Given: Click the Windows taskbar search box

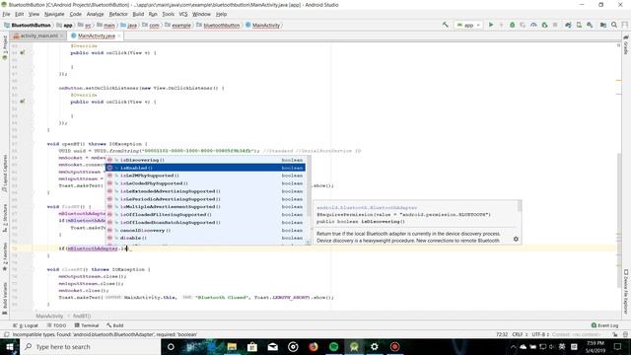Looking at the screenshot, I should (x=90, y=346).
